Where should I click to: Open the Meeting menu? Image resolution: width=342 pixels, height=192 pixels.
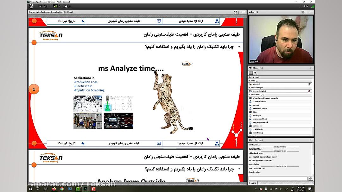[x=42, y=6]
